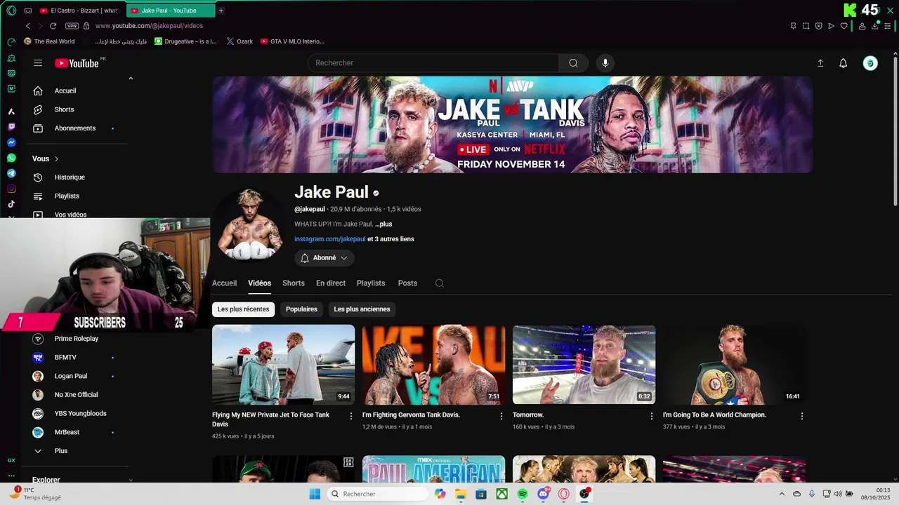Viewport: 899px width, 505px height.
Task: Open options for I'm Going To Be A World Champion
Action: [x=802, y=416]
